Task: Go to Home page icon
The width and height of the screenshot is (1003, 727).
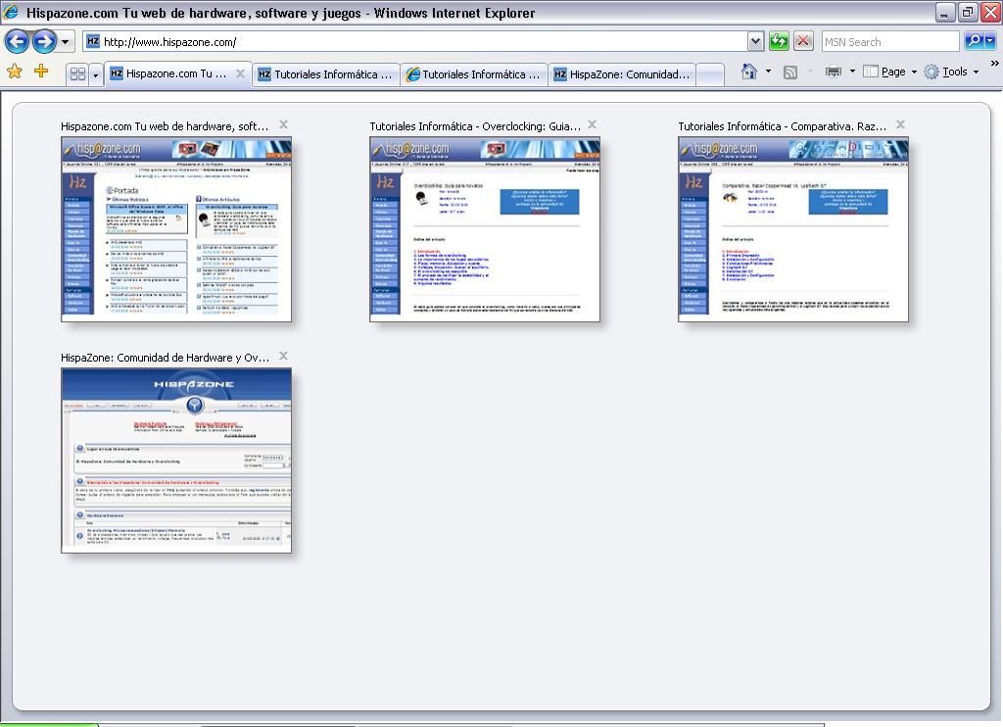Action: coord(749,72)
